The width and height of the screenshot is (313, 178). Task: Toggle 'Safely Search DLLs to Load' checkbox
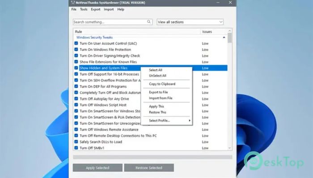tap(76, 142)
